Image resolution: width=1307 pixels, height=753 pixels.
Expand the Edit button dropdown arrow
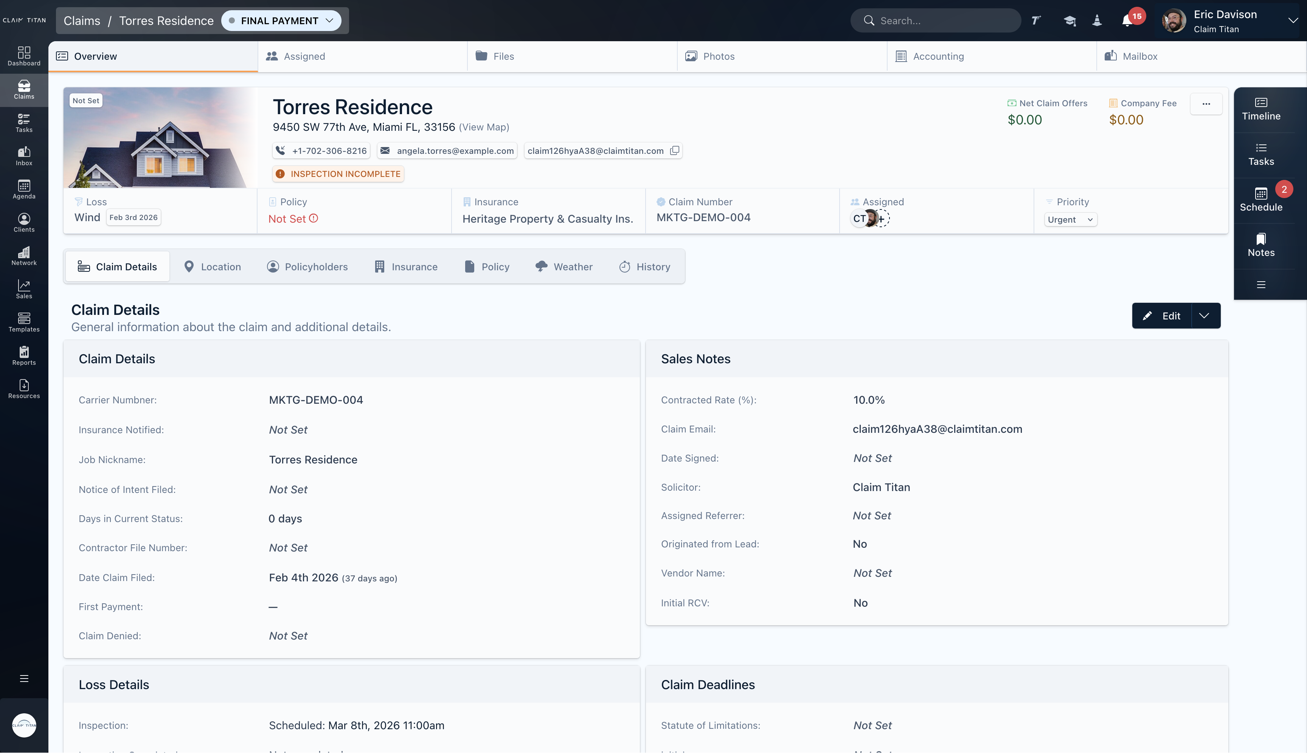coord(1204,316)
